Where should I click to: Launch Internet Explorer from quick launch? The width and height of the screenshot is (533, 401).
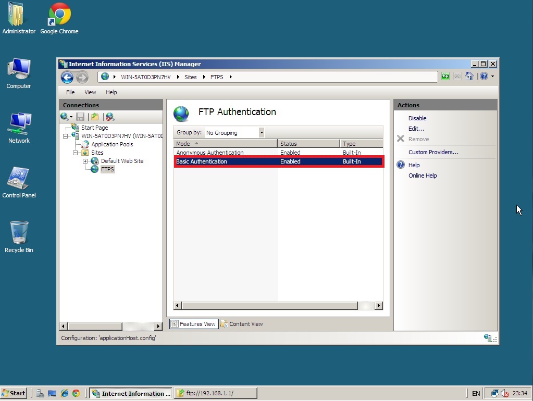tap(65, 394)
